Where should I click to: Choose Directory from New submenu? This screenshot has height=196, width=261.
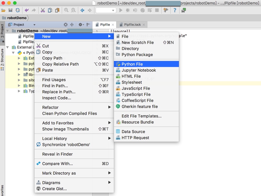(x=146, y=48)
